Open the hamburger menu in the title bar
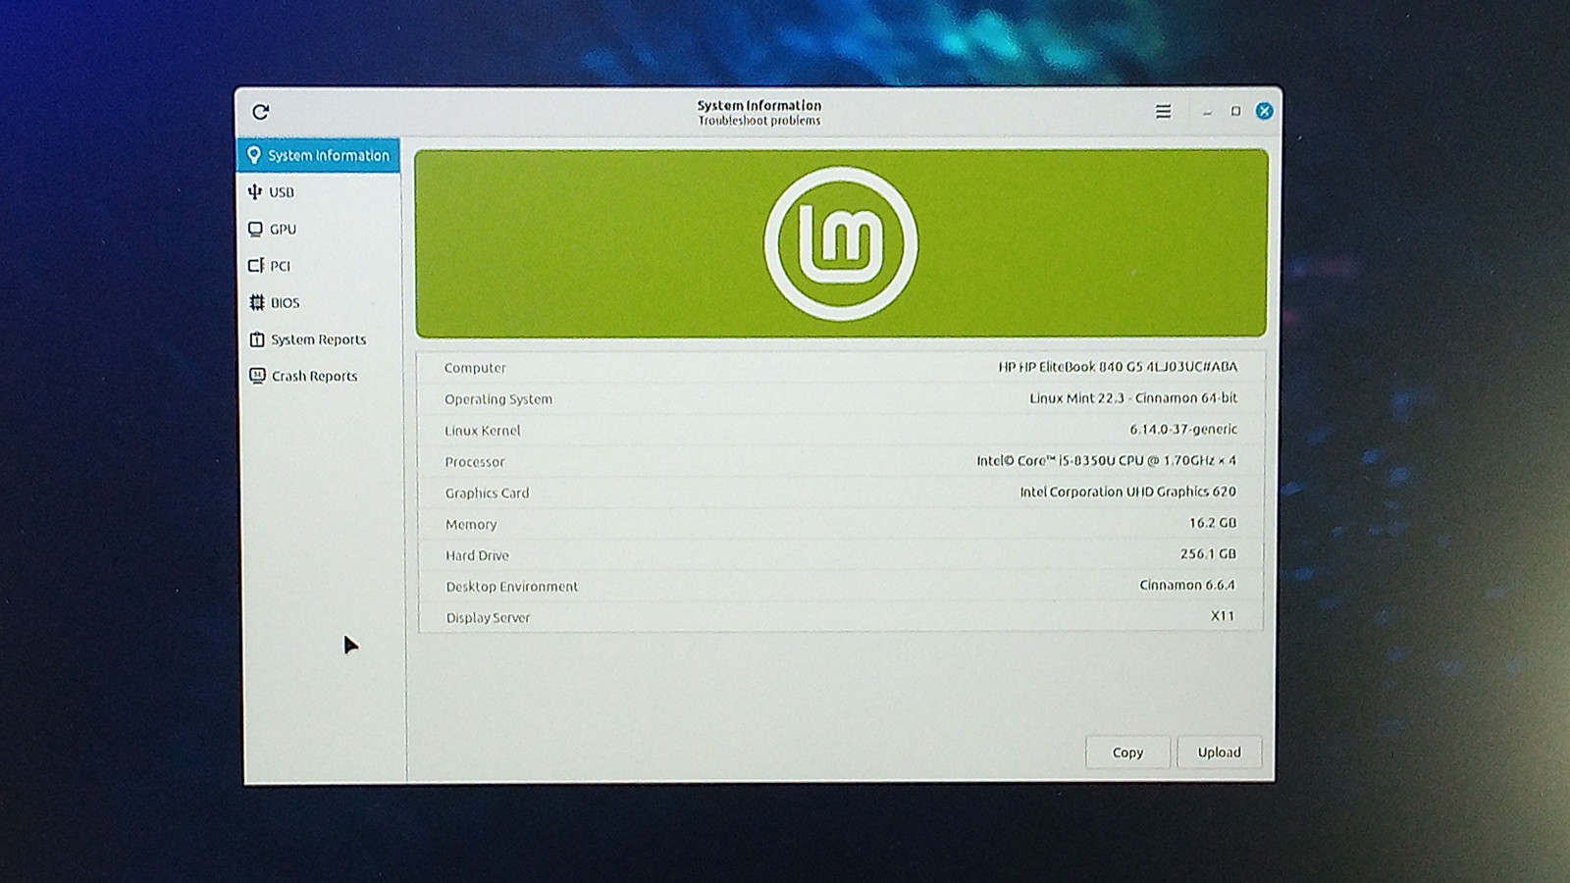The height and width of the screenshot is (883, 1570). click(1163, 112)
